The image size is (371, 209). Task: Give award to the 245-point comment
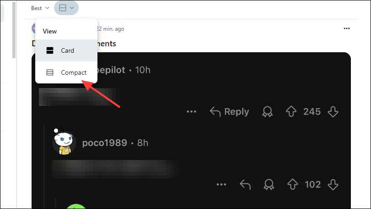(x=267, y=112)
